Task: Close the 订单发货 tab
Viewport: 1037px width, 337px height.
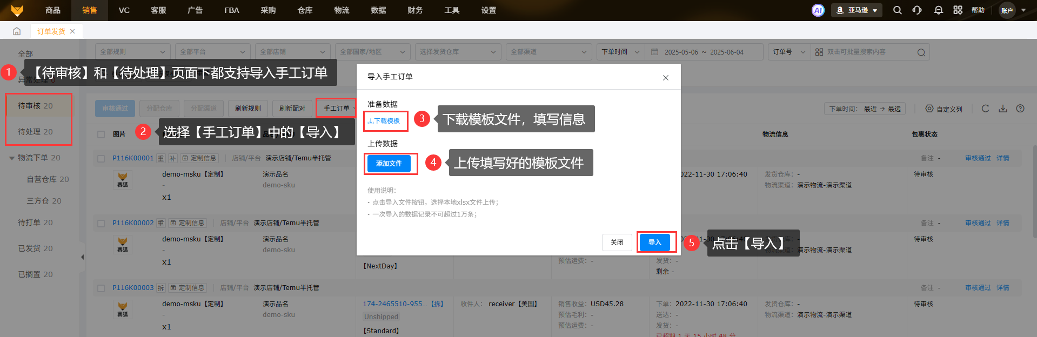Action: tap(72, 31)
